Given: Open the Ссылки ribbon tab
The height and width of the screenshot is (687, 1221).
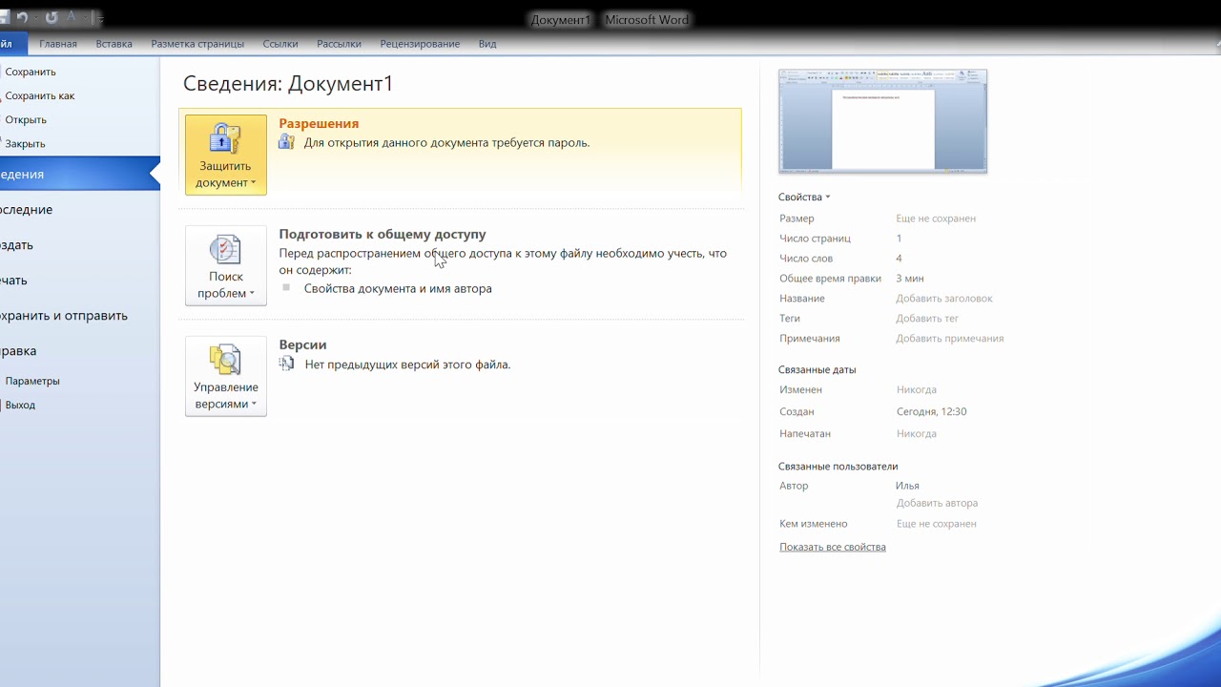Looking at the screenshot, I should coord(280,44).
